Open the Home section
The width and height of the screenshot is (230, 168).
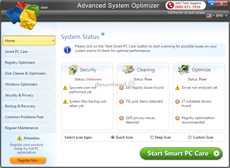point(29,40)
